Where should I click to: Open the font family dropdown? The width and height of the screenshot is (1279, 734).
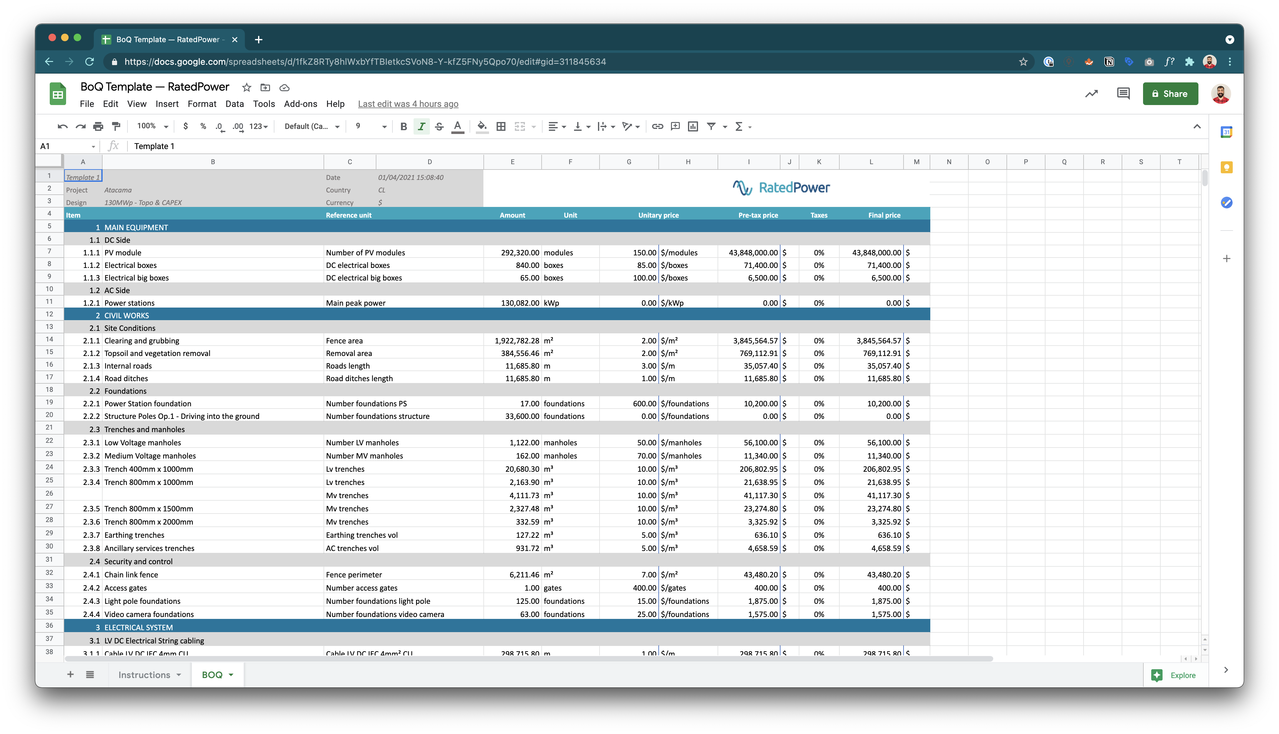(x=312, y=126)
